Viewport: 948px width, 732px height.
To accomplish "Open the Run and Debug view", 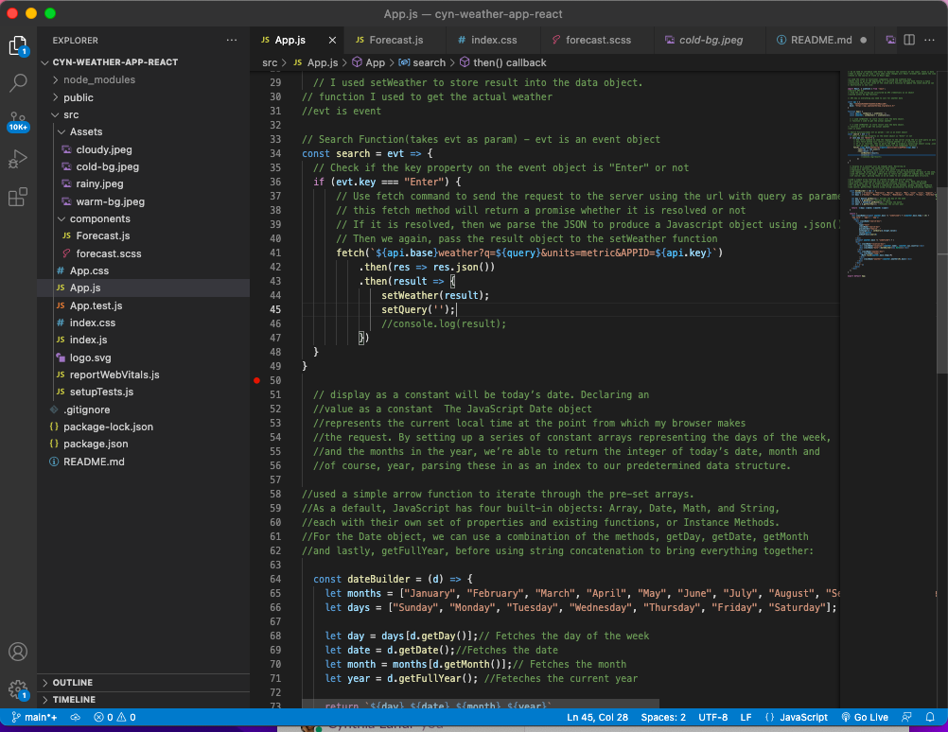I will [18, 159].
